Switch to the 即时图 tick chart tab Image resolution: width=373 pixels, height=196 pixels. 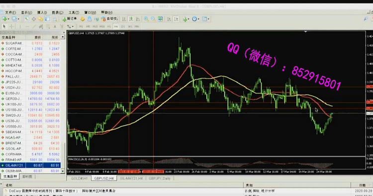click(x=27, y=177)
